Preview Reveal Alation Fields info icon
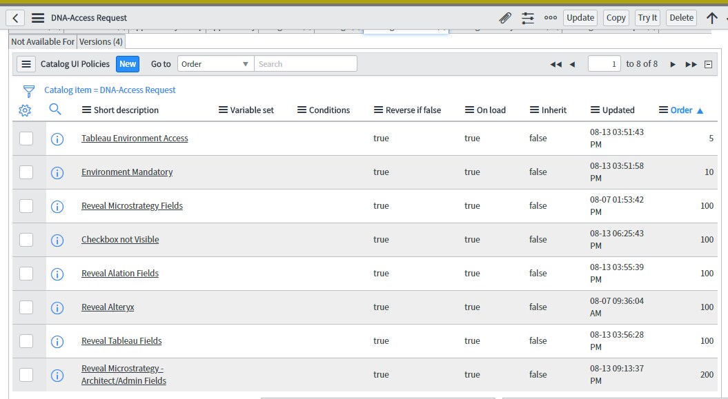This screenshot has width=728, height=399. [57, 274]
